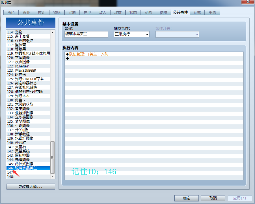Select list entry 143:原初神器
The height and width of the screenshot is (204, 255).
click(x=28, y=155)
